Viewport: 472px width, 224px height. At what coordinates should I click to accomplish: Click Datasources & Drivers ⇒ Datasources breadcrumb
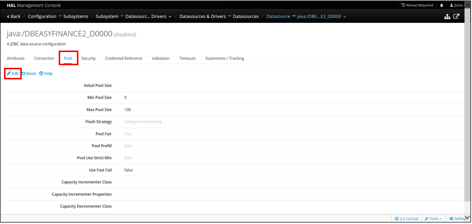click(219, 16)
